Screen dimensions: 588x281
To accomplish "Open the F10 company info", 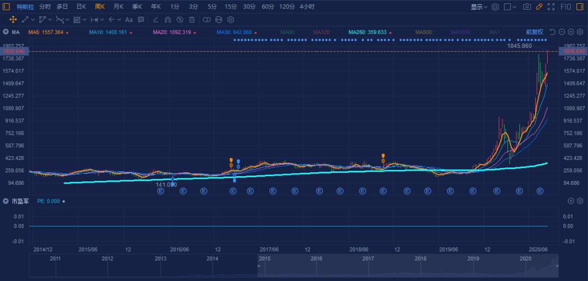I will pyautogui.click(x=566, y=7).
